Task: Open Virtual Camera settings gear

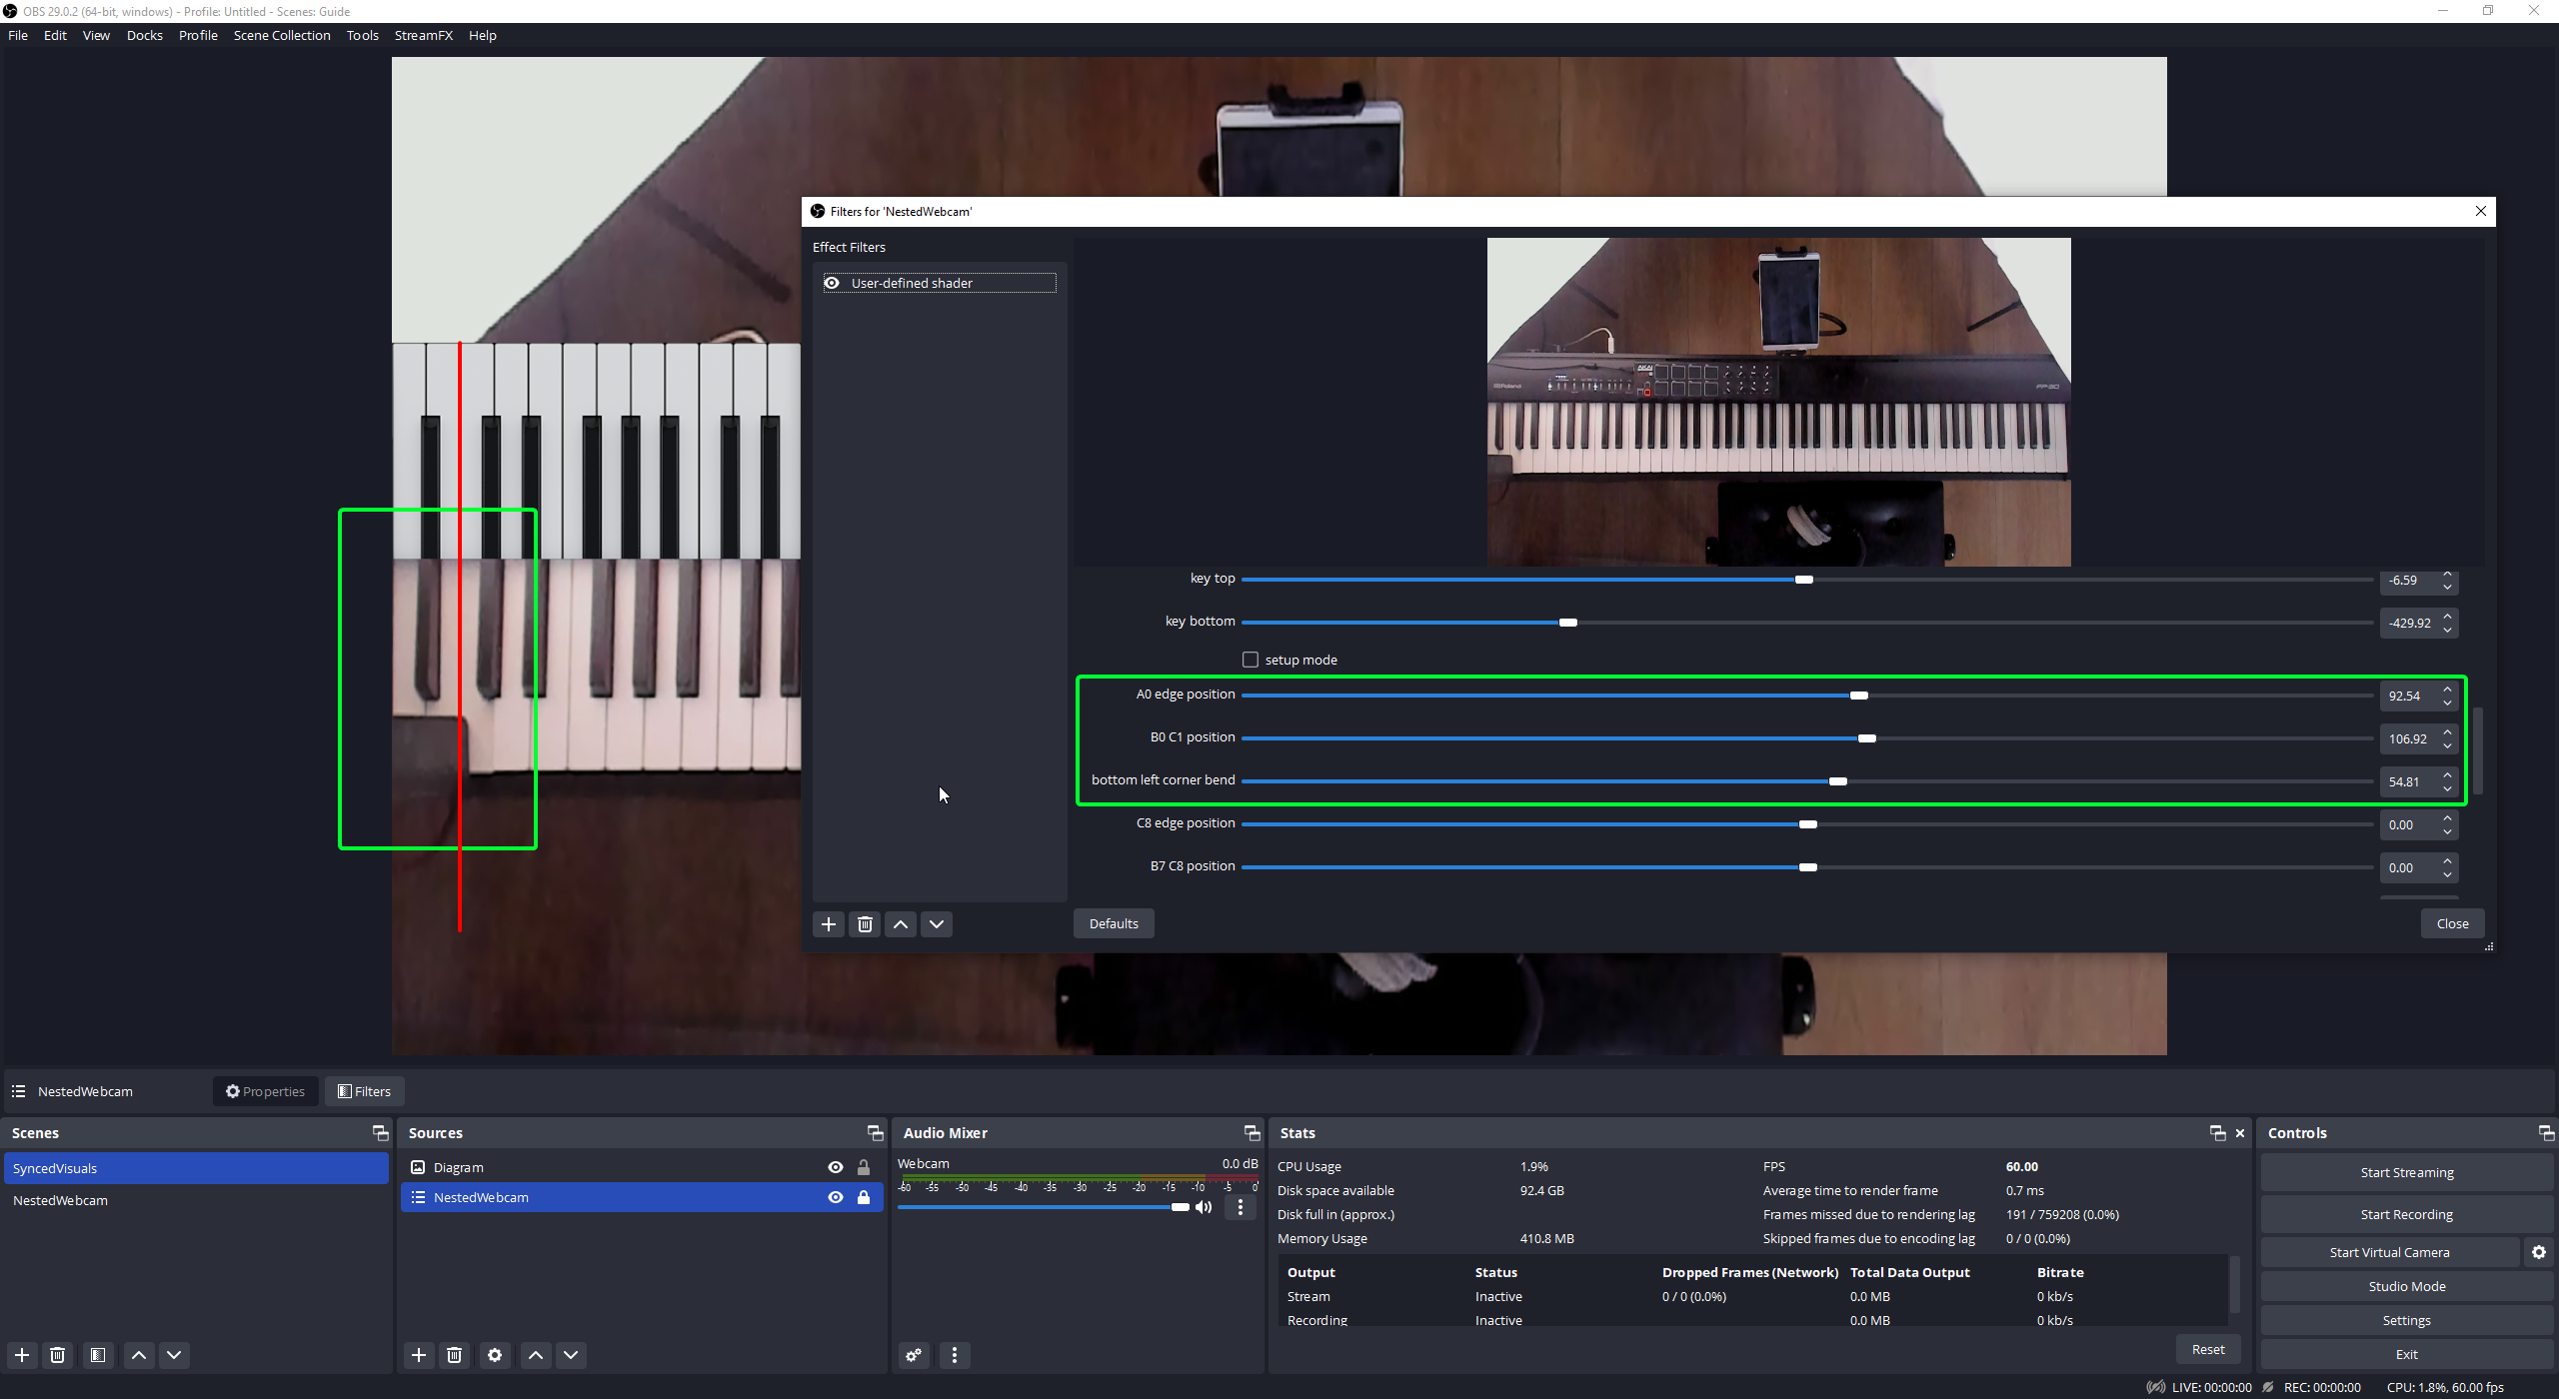Action: click(2538, 1252)
